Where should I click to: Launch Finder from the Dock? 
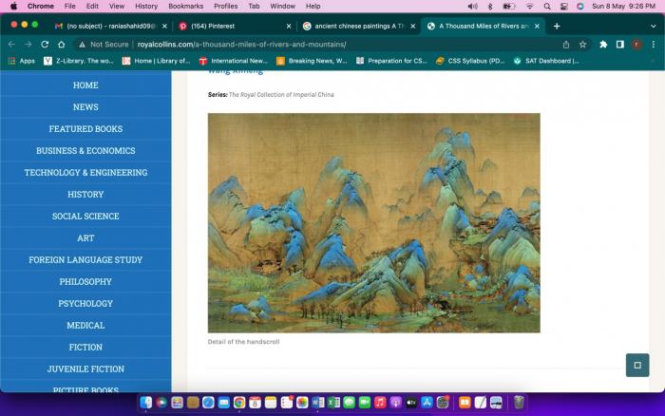[146, 403]
